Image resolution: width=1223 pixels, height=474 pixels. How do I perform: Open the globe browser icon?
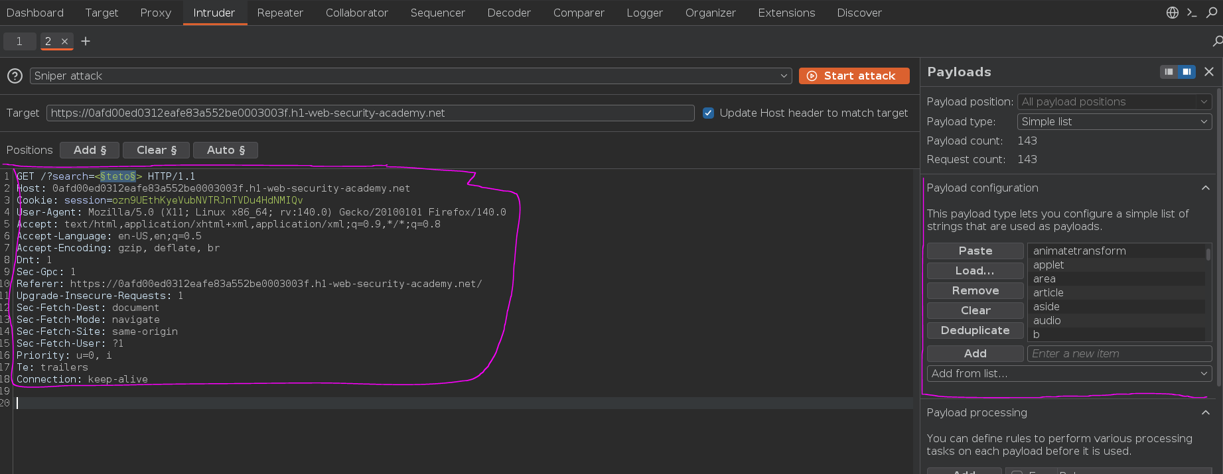[x=1173, y=13]
